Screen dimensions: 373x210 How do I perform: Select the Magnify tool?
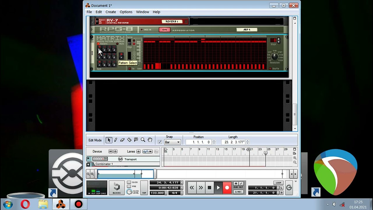[143, 140]
